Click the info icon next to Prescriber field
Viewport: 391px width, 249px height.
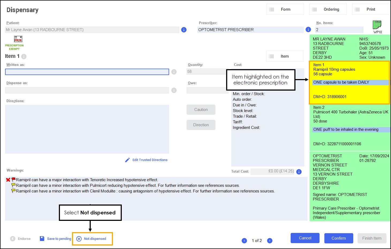point(308,29)
